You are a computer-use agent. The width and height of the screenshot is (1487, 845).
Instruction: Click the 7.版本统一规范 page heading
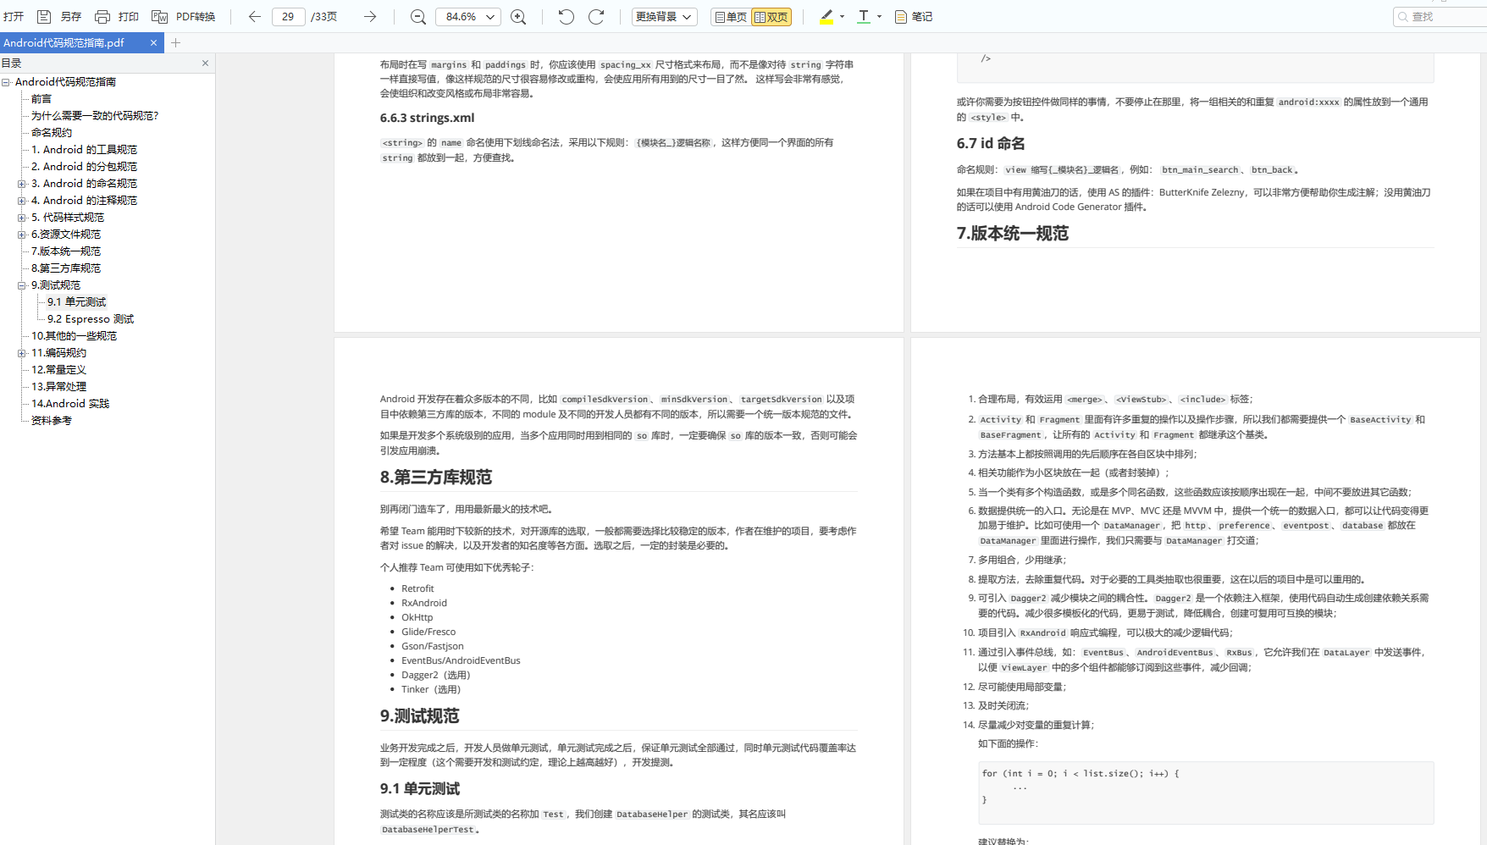coord(1013,234)
